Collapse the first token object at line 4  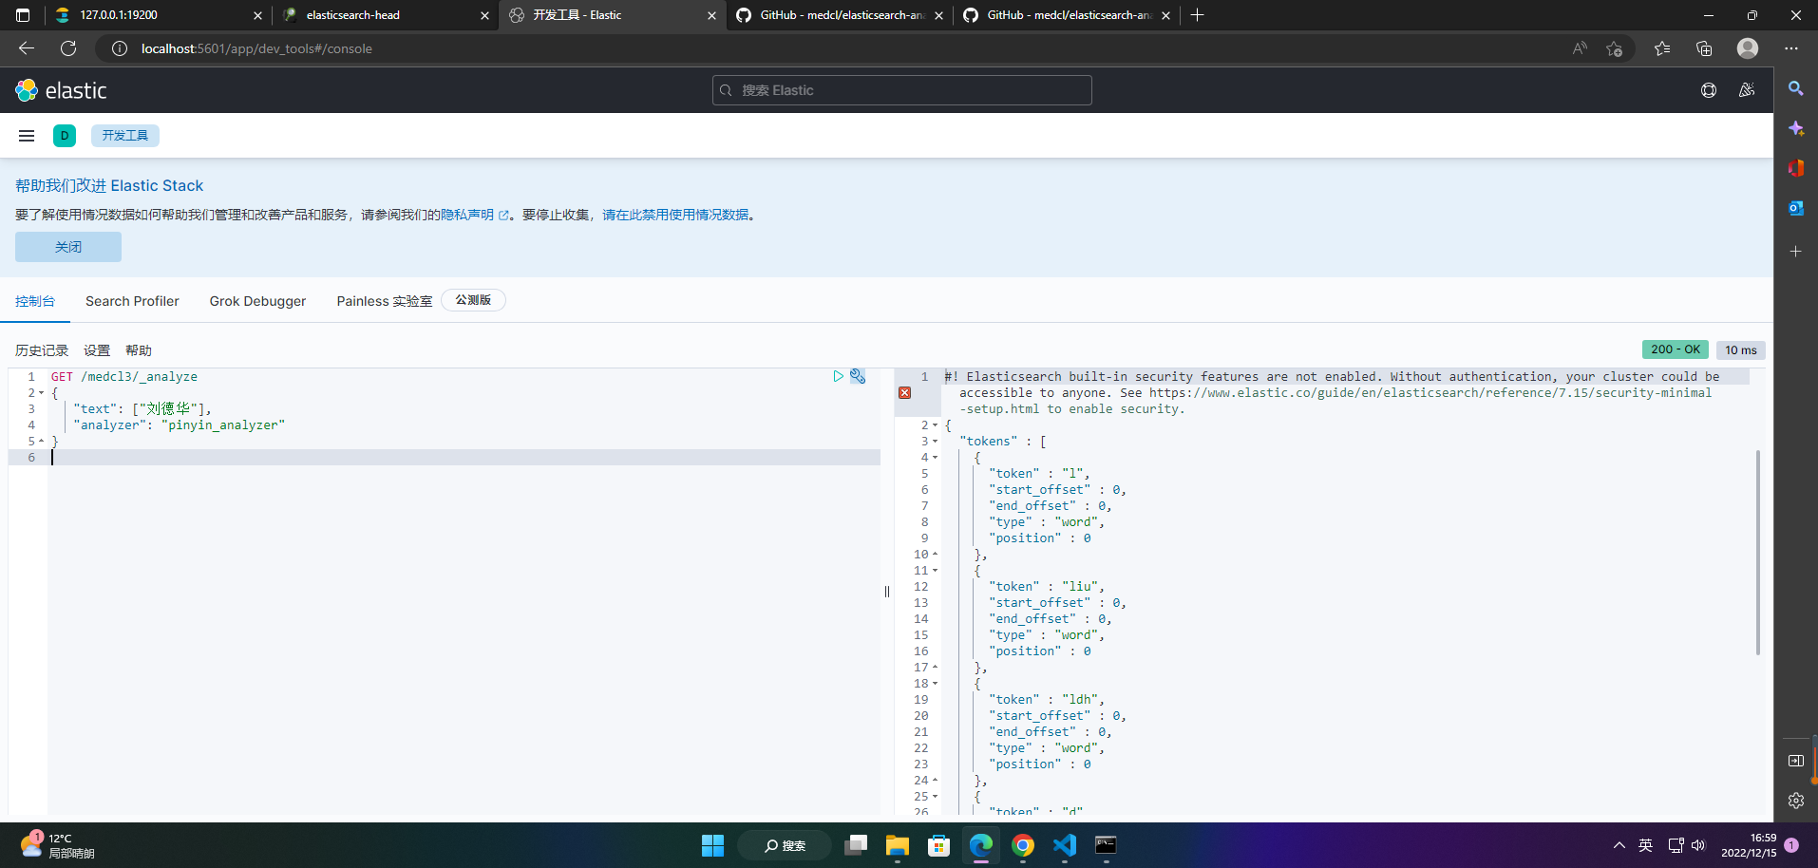935,458
